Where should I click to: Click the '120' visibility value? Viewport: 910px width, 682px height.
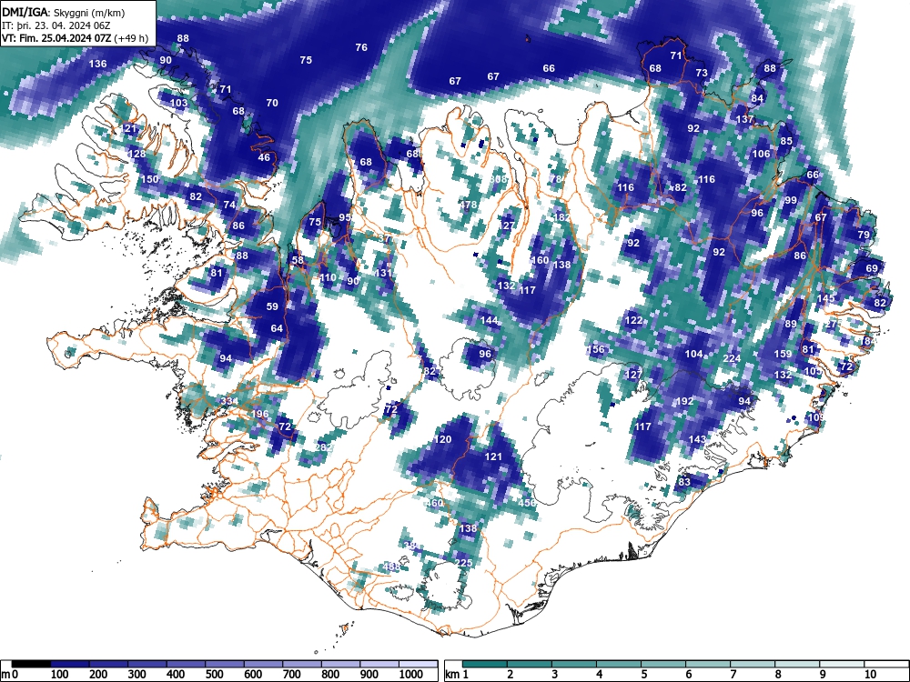coord(443,439)
